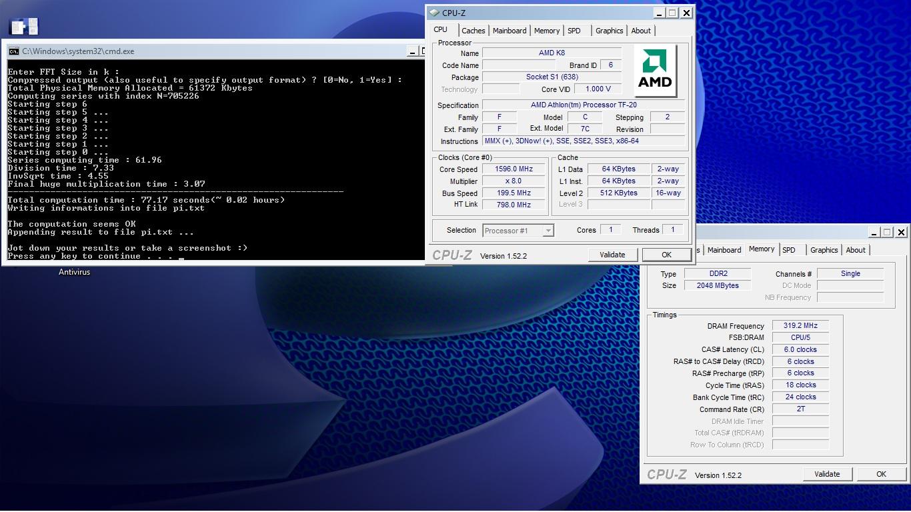Click the instructions field listing MMX, SSE
911x512 pixels.
[x=584, y=141]
